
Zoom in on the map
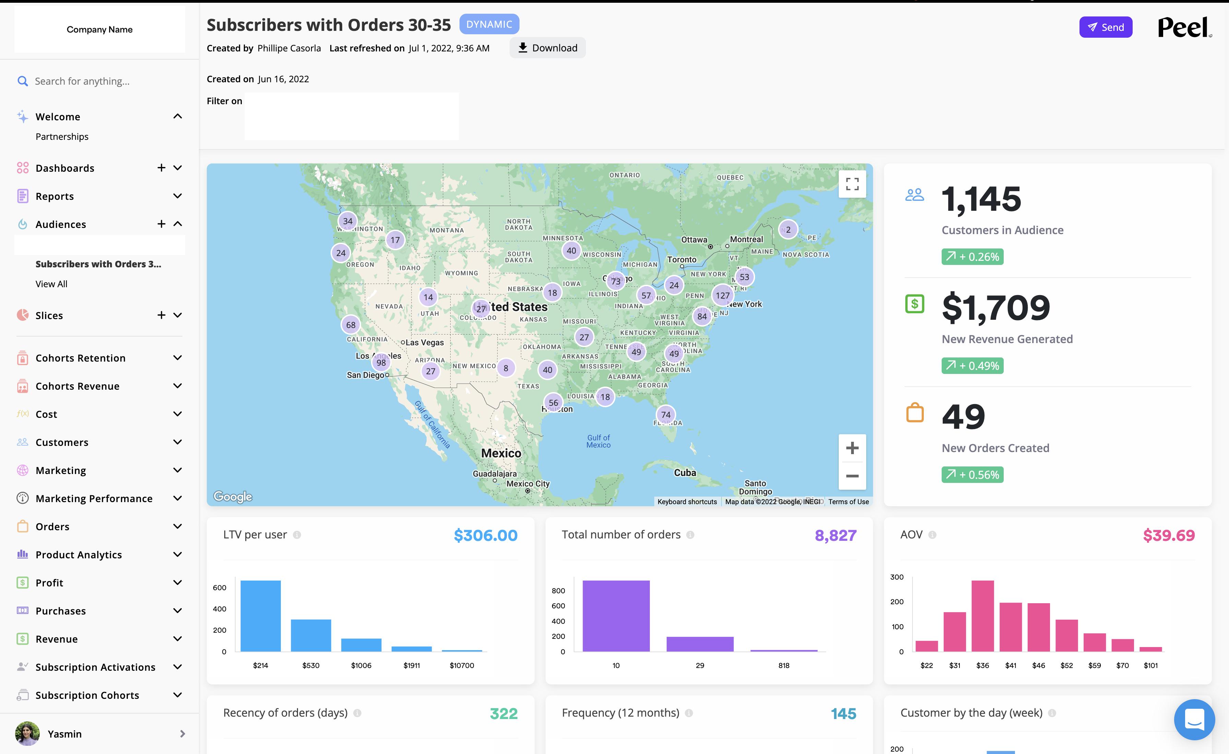coord(852,448)
